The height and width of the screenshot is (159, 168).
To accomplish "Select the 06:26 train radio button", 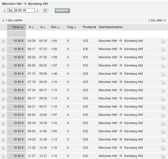I will (4, 58).
